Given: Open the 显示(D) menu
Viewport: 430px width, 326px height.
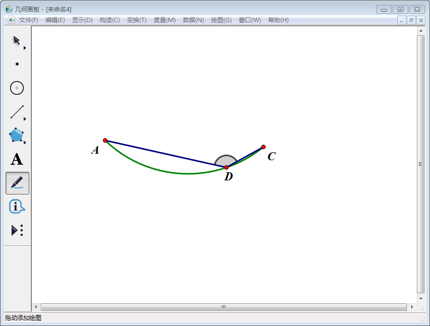Looking at the screenshot, I should pos(82,20).
